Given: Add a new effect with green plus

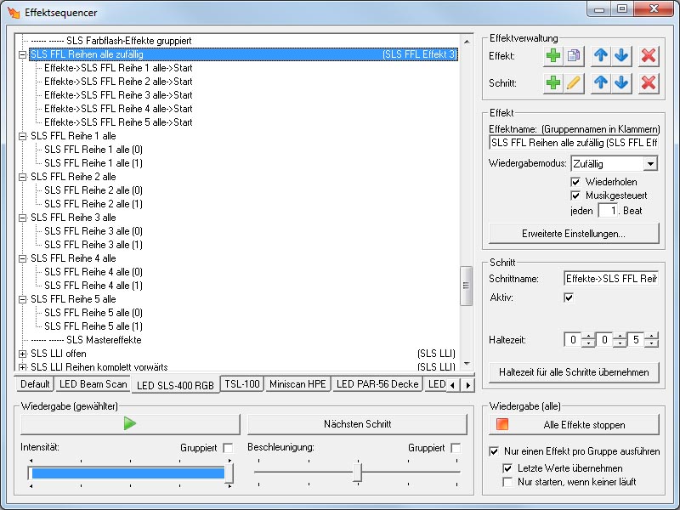Looking at the screenshot, I should coord(553,55).
